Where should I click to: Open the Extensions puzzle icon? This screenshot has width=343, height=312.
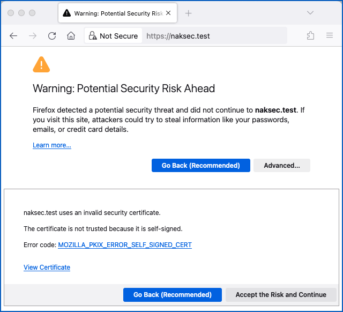[x=310, y=36]
